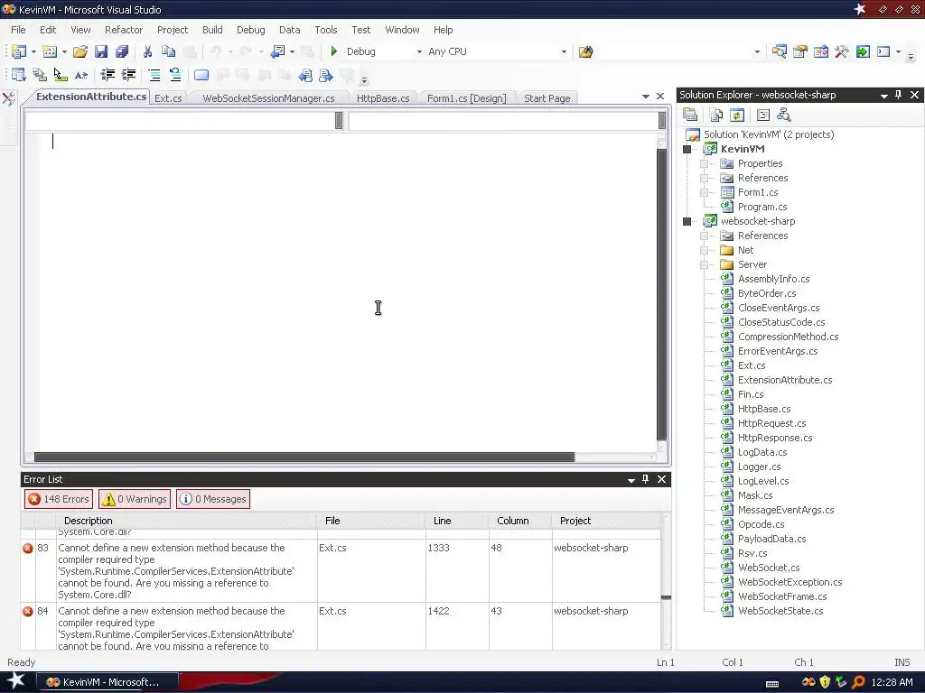Click the editor's vertical scrollbar thumb
Image resolution: width=925 pixels, height=693 pixels.
(661, 293)
